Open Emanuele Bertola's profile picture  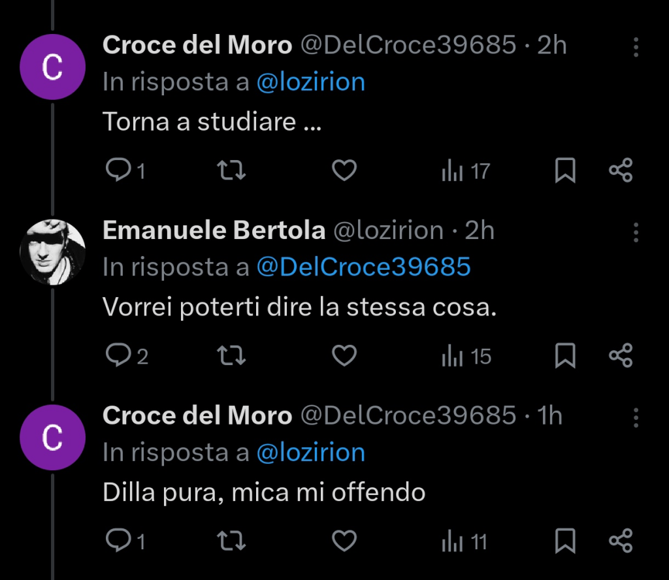click(53, 251)
